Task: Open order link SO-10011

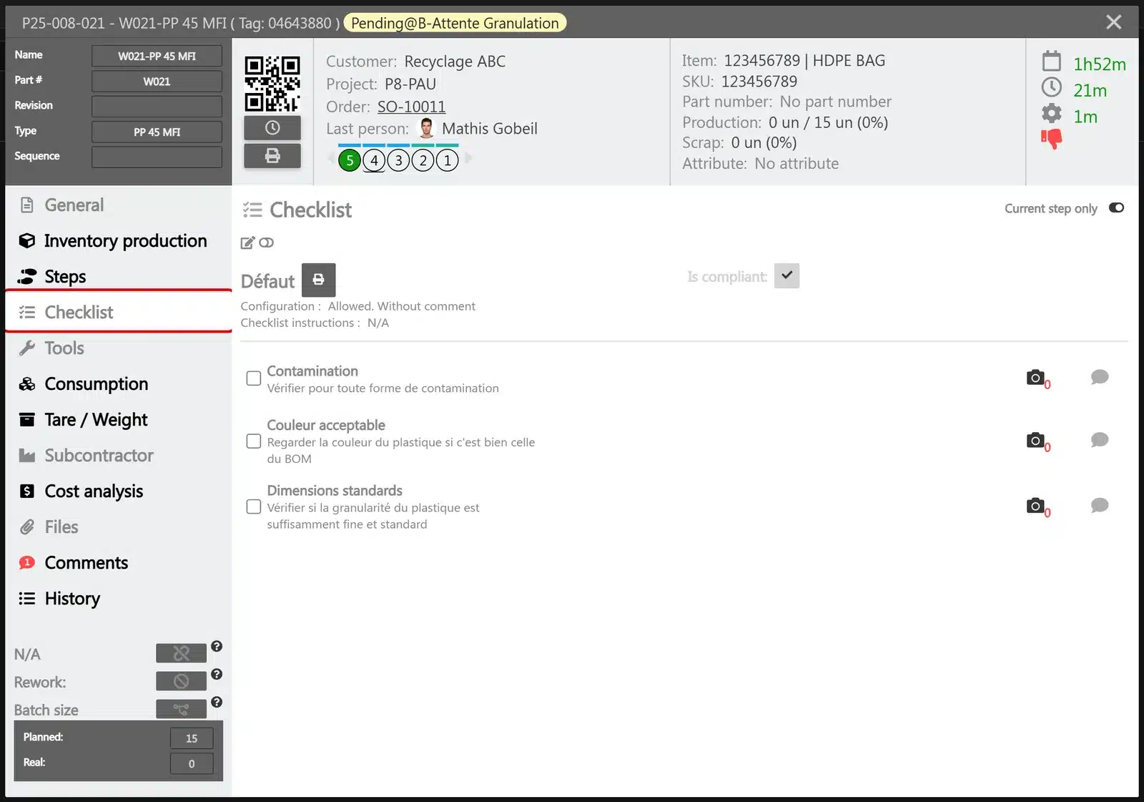Action: [411, 107]
